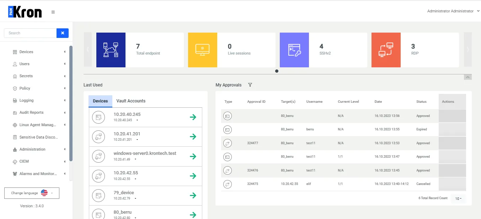Open the filter icon next to My Approvals
Screen dimensions: 481x219
click(250, 85)
